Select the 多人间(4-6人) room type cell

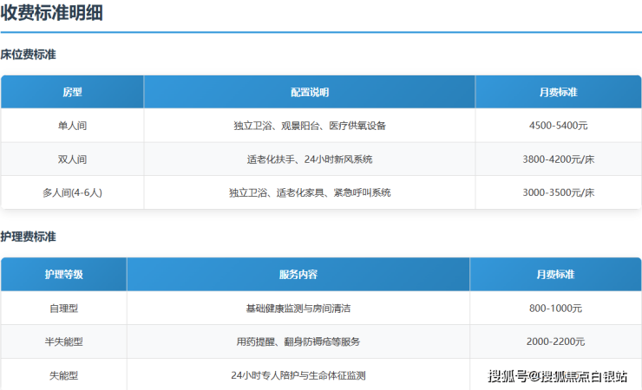72,192
